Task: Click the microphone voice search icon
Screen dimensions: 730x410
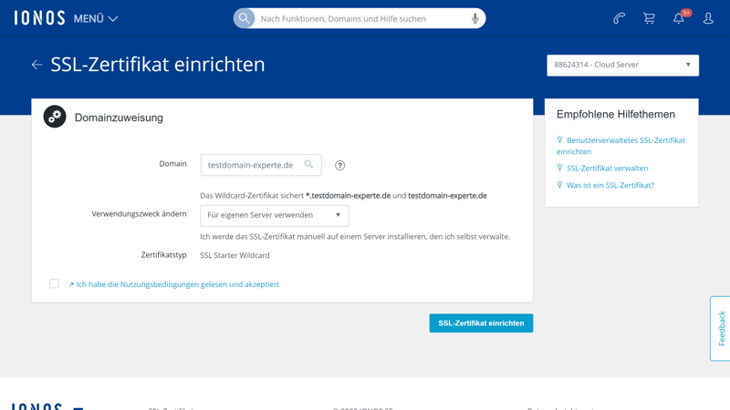Action: pyautogui.click(x=474, y=18)
